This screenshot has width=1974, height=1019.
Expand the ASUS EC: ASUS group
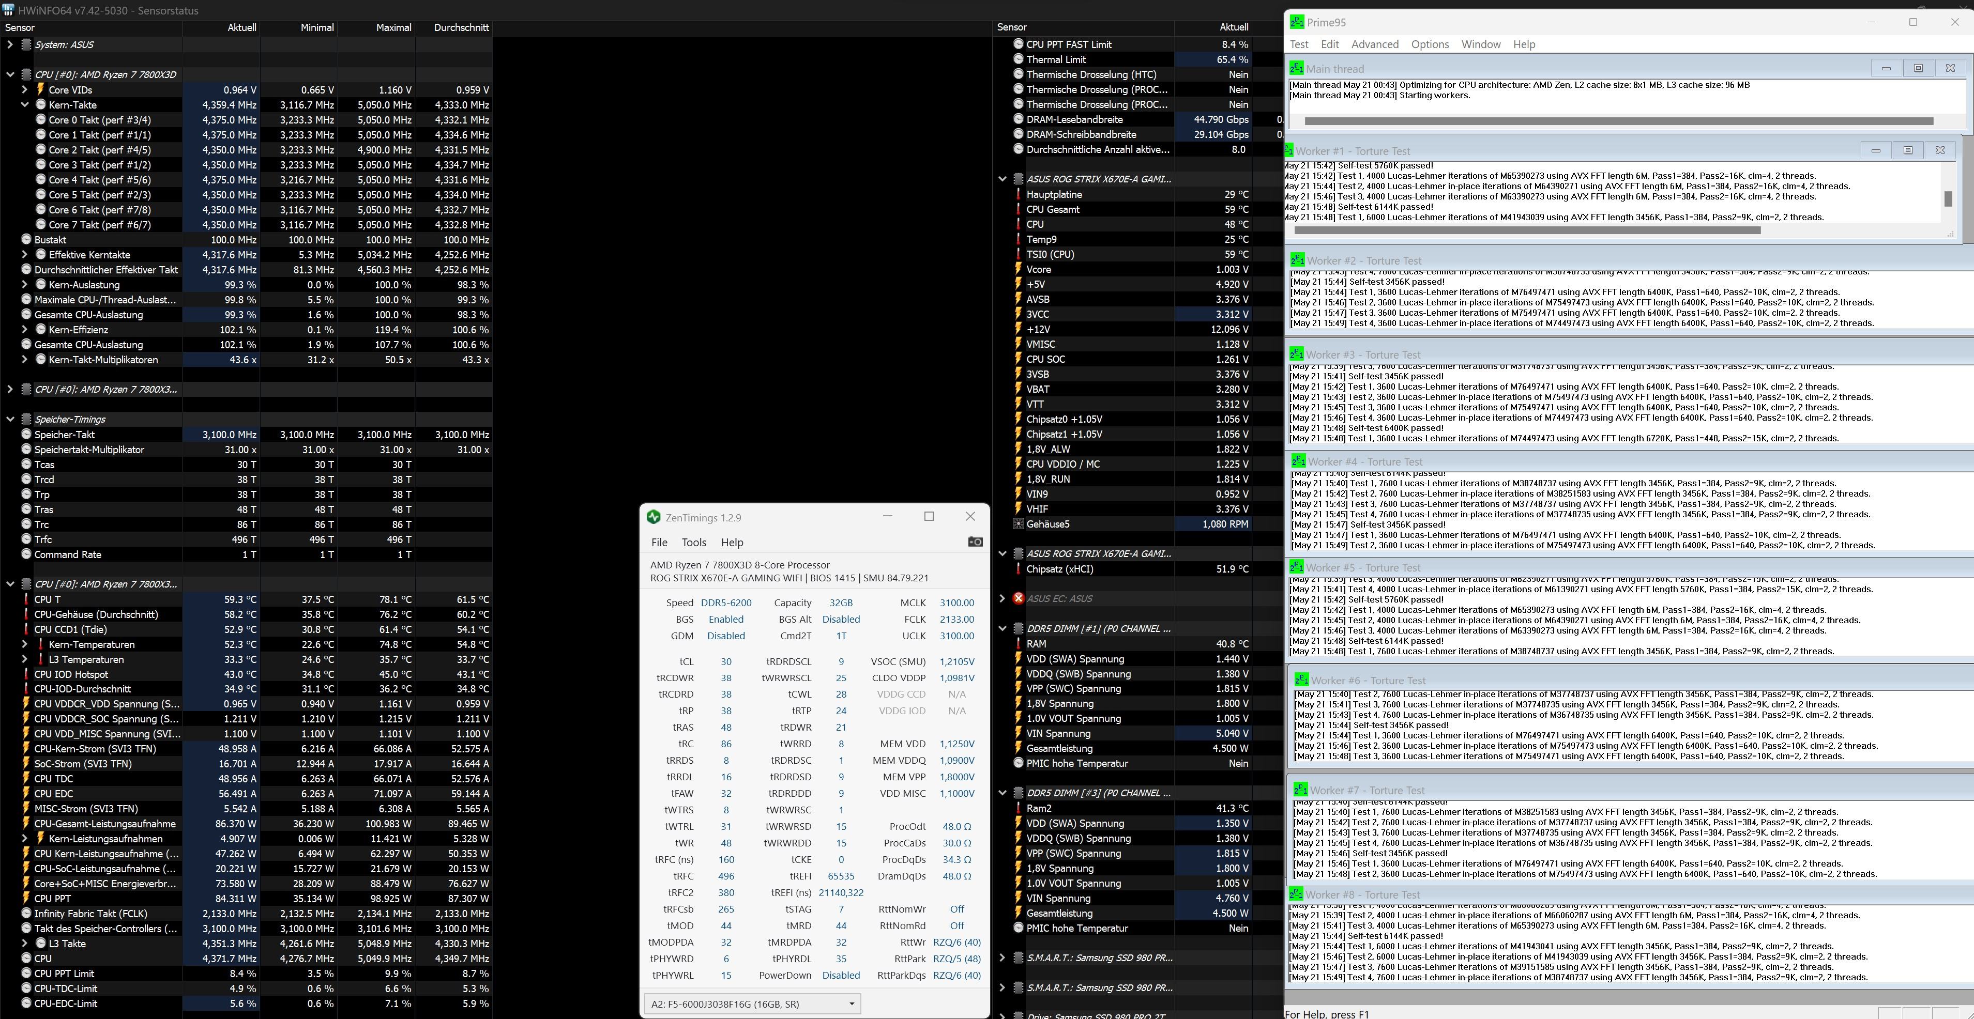click(x=1003, y=599)
